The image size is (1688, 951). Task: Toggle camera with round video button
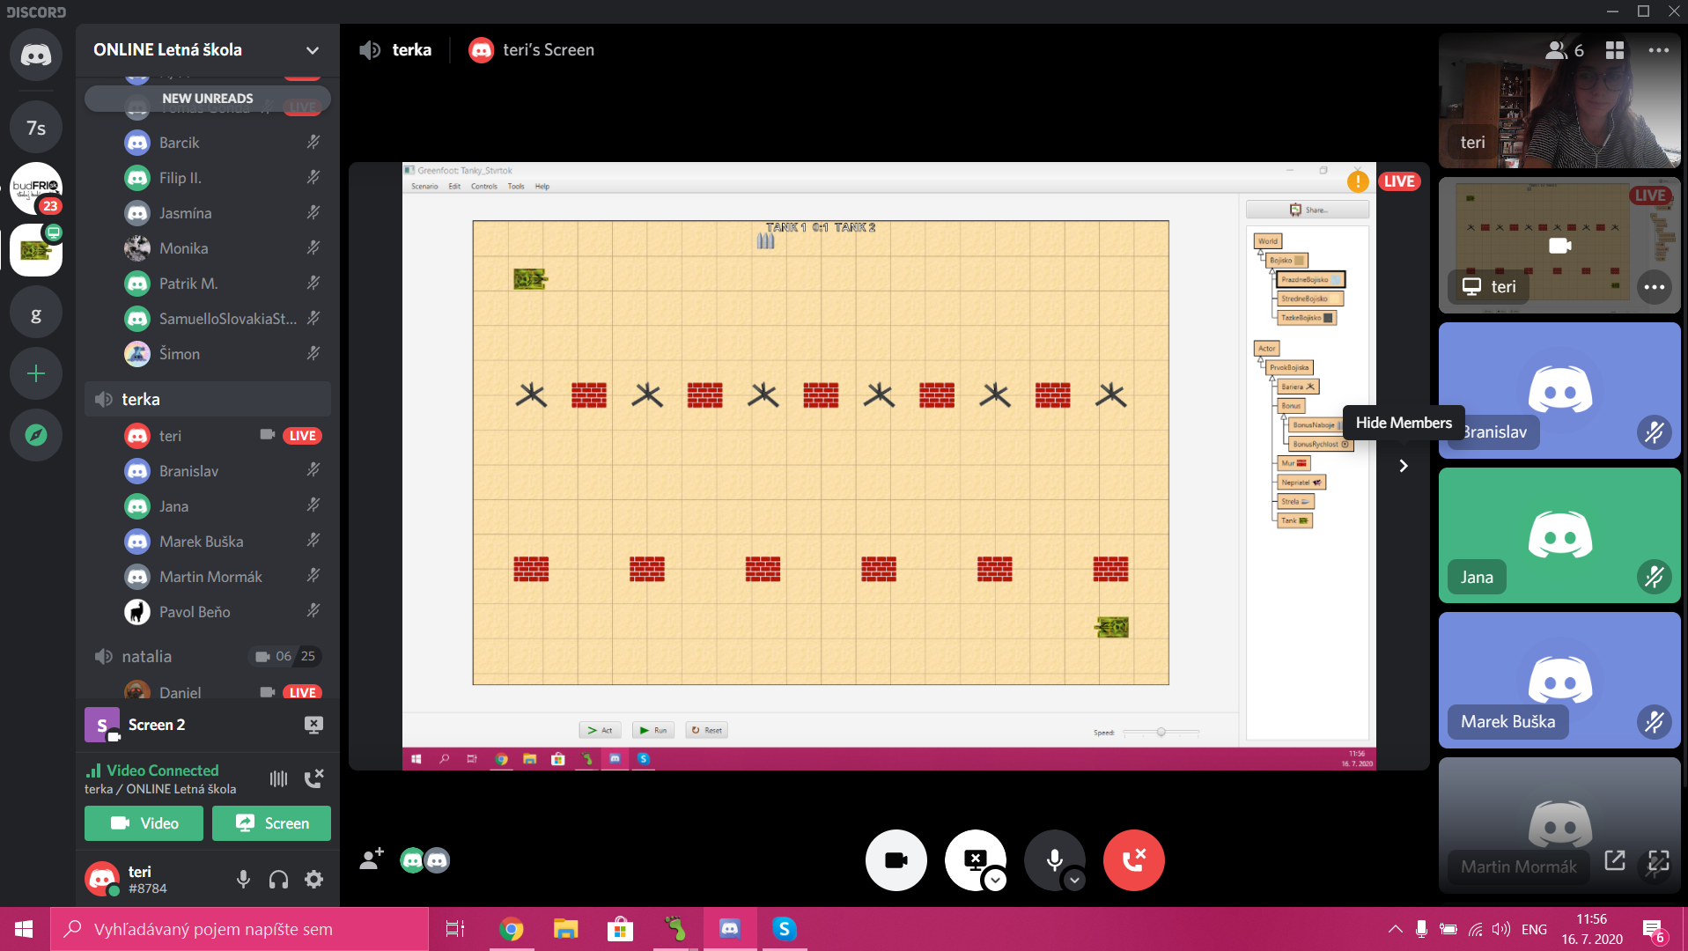coord(896,860)
